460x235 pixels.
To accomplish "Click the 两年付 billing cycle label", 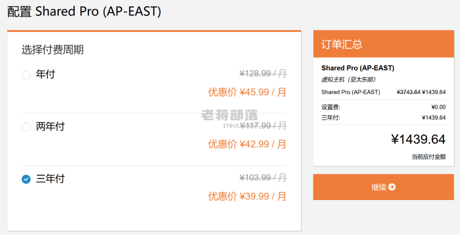I will [50, 127].
